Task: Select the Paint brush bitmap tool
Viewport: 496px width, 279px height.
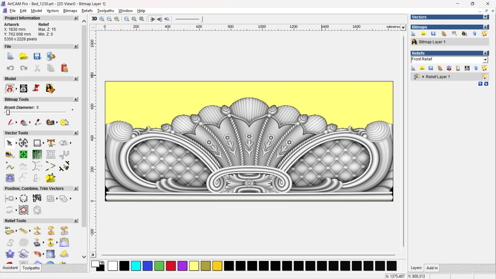Action: 10,122
